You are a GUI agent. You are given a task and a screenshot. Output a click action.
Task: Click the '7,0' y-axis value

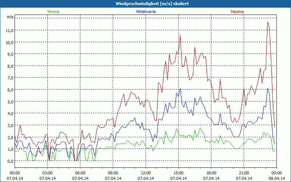(10, 78)
